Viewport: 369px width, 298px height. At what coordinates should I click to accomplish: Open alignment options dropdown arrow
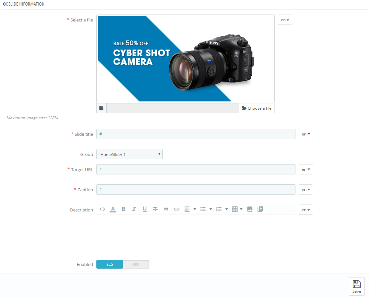point(195,209)
